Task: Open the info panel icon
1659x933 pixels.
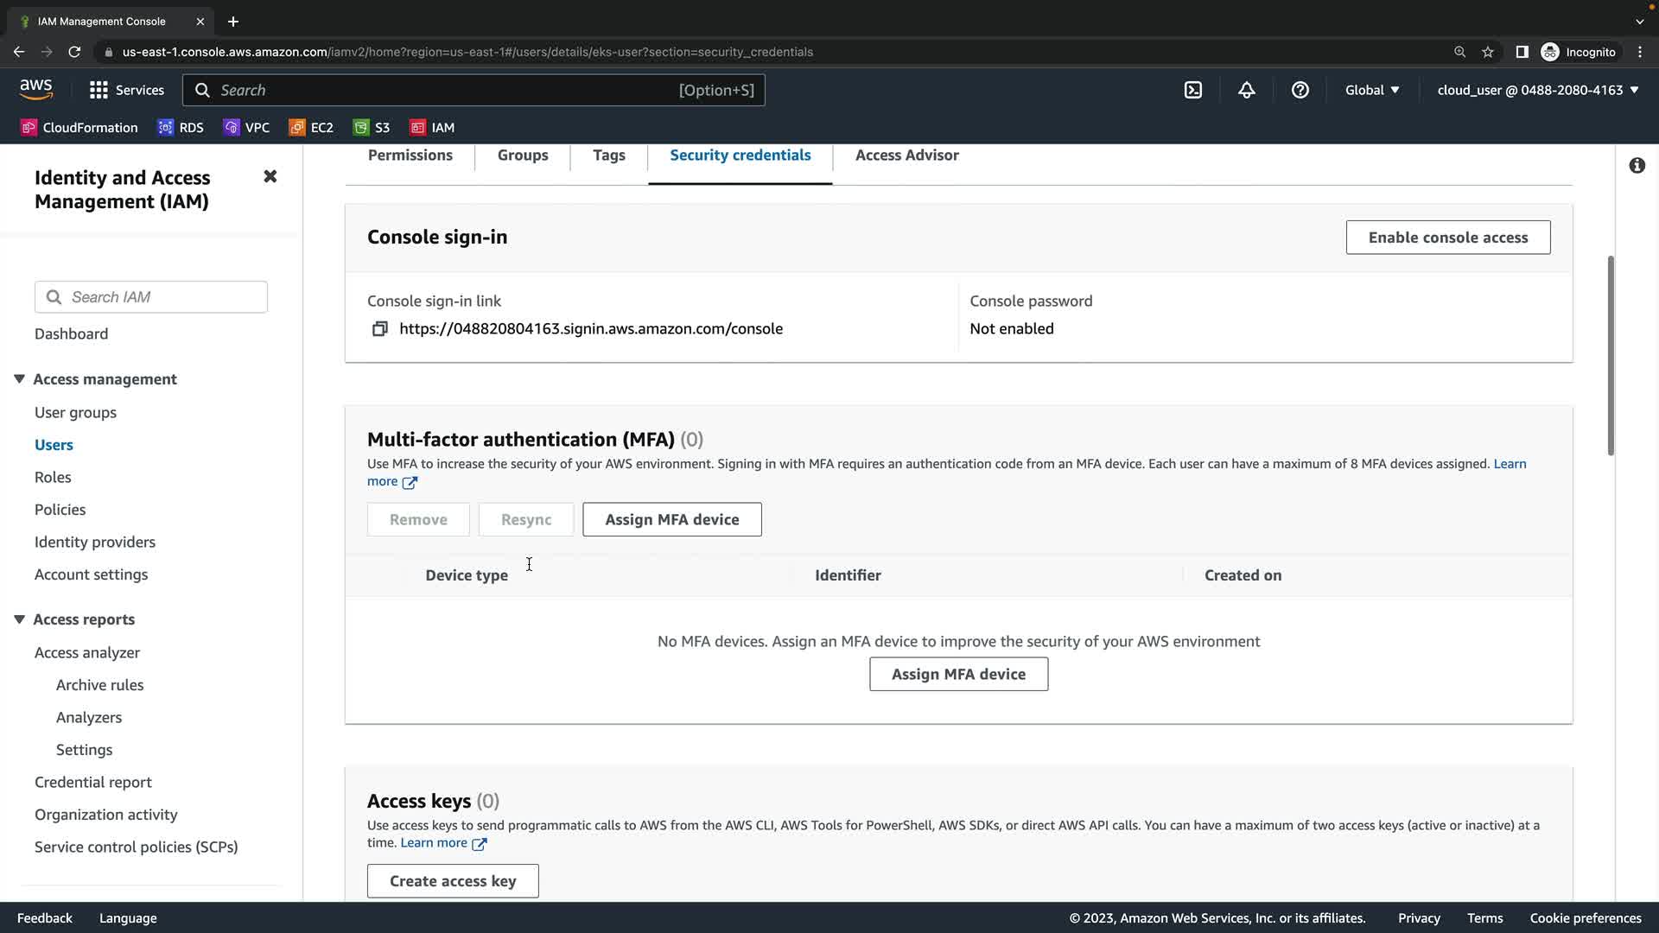Action: (1637, 166)
